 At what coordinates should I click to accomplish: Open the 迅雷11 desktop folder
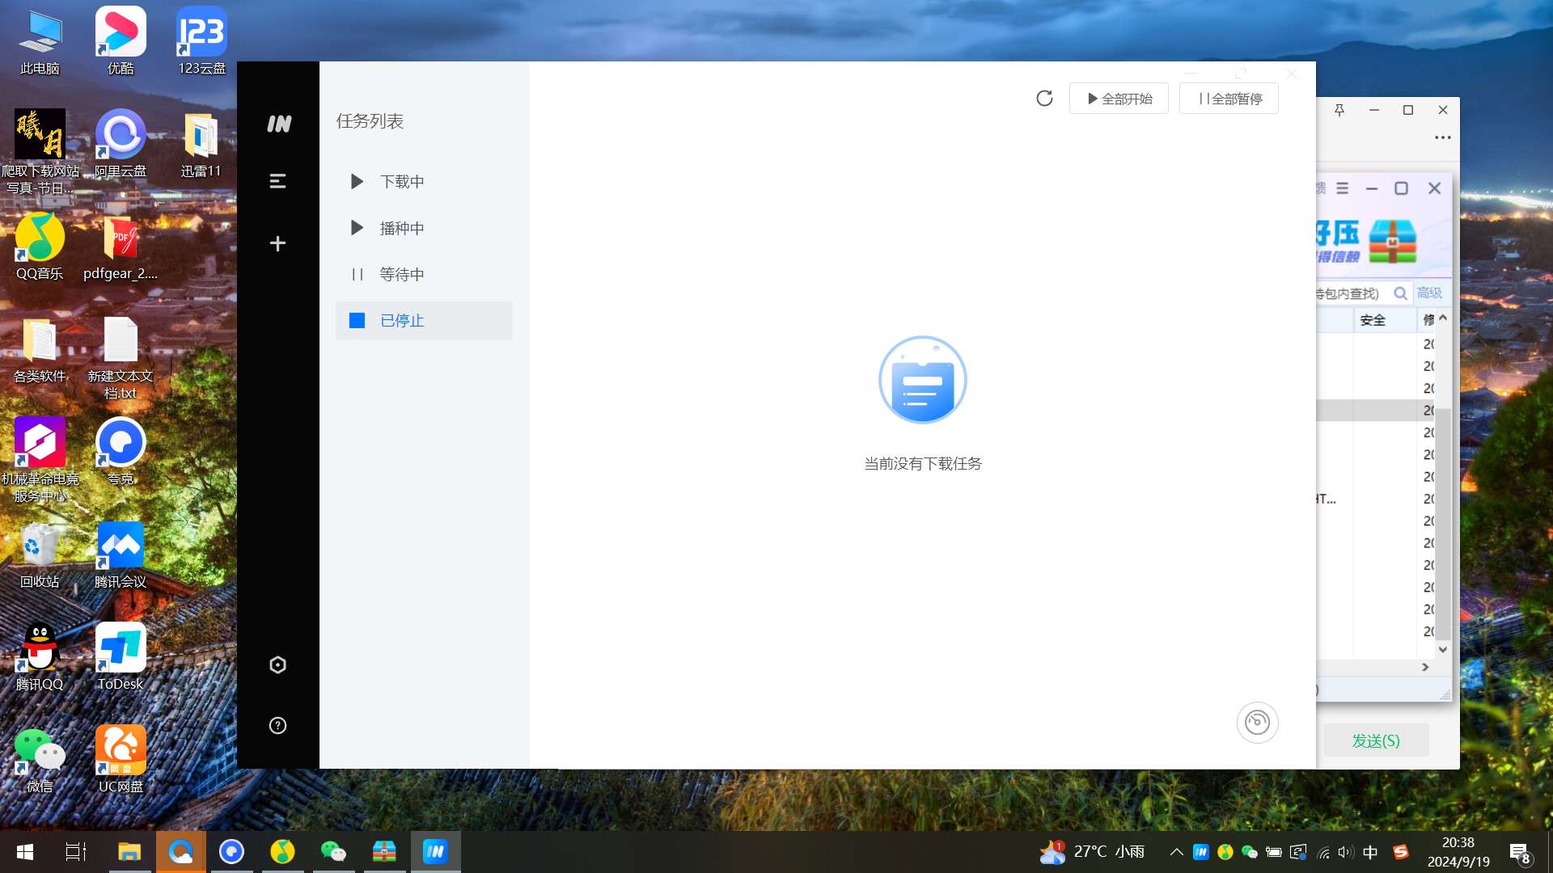pyautogui.click(x=201, y=143)
